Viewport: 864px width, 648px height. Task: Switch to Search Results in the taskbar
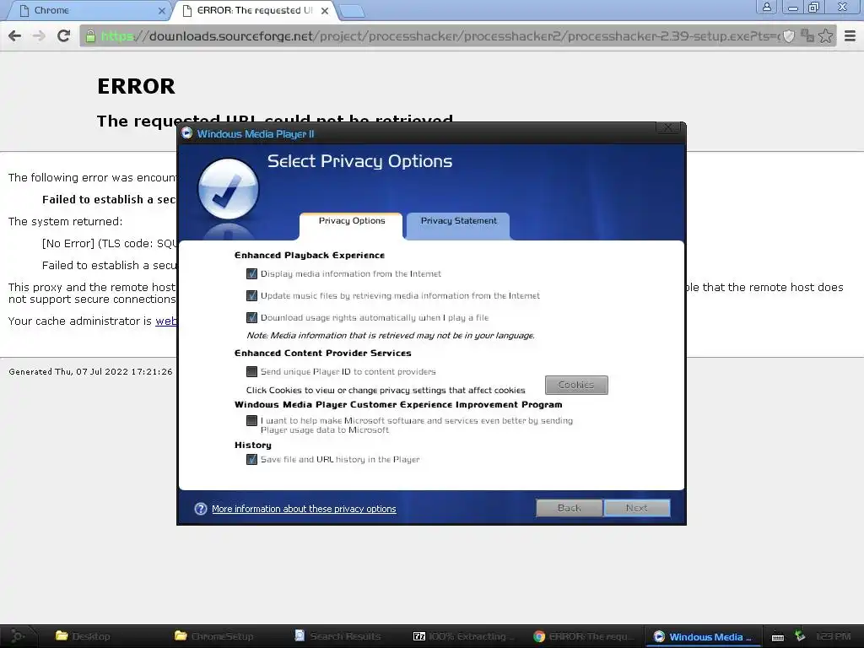[x=337, y=636]
